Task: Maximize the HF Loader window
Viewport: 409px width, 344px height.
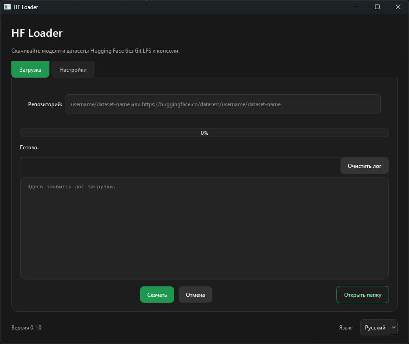Action: pyautogui.click(x=377, y=7)
